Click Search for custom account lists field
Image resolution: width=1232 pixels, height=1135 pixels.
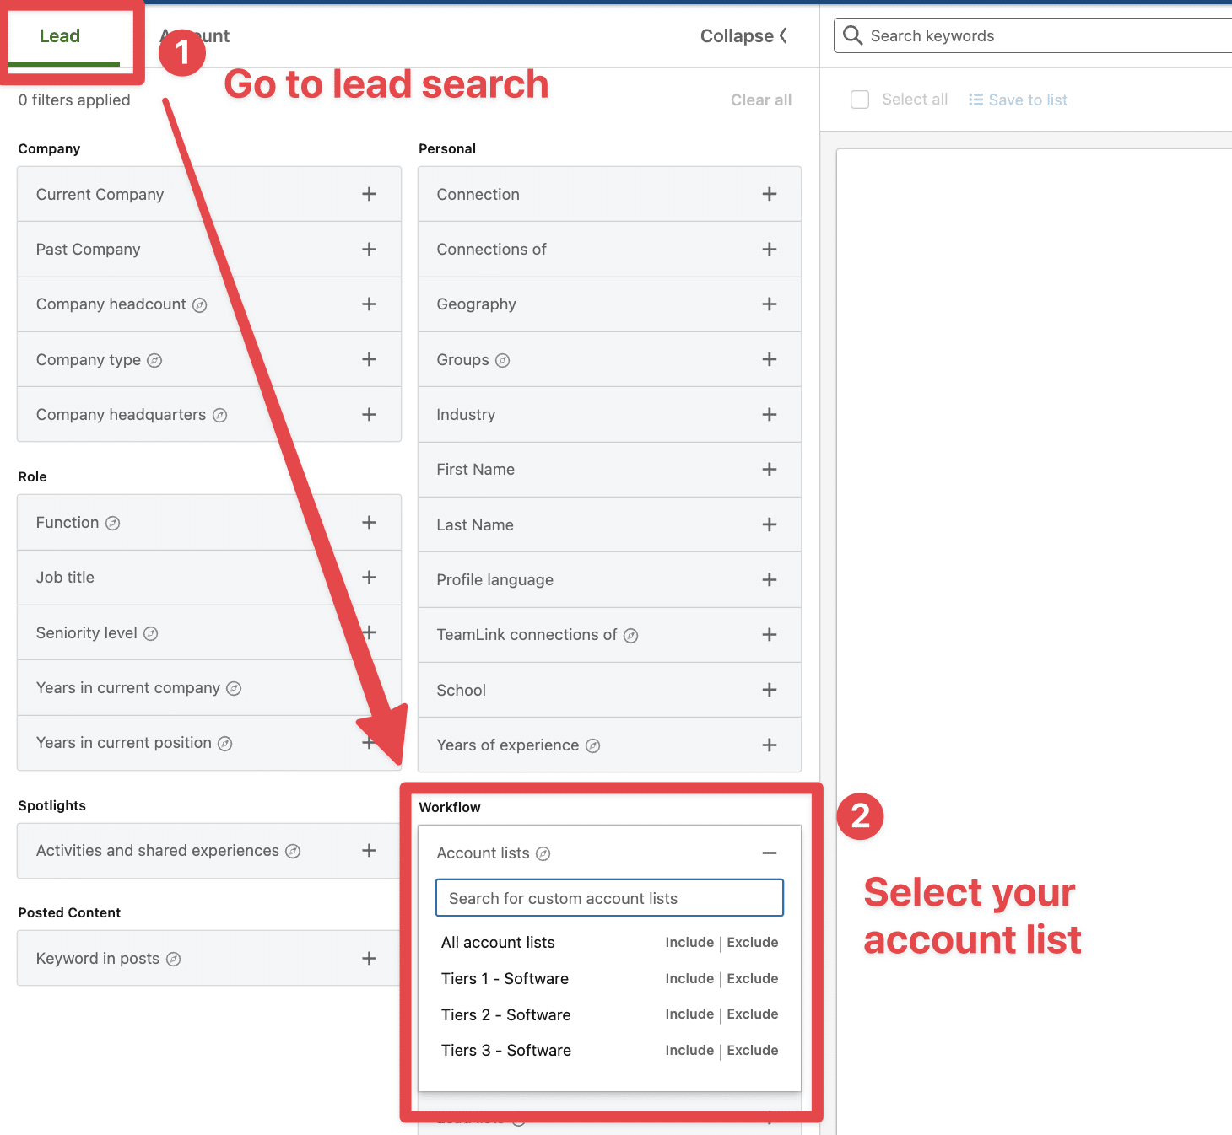point(609,898)
